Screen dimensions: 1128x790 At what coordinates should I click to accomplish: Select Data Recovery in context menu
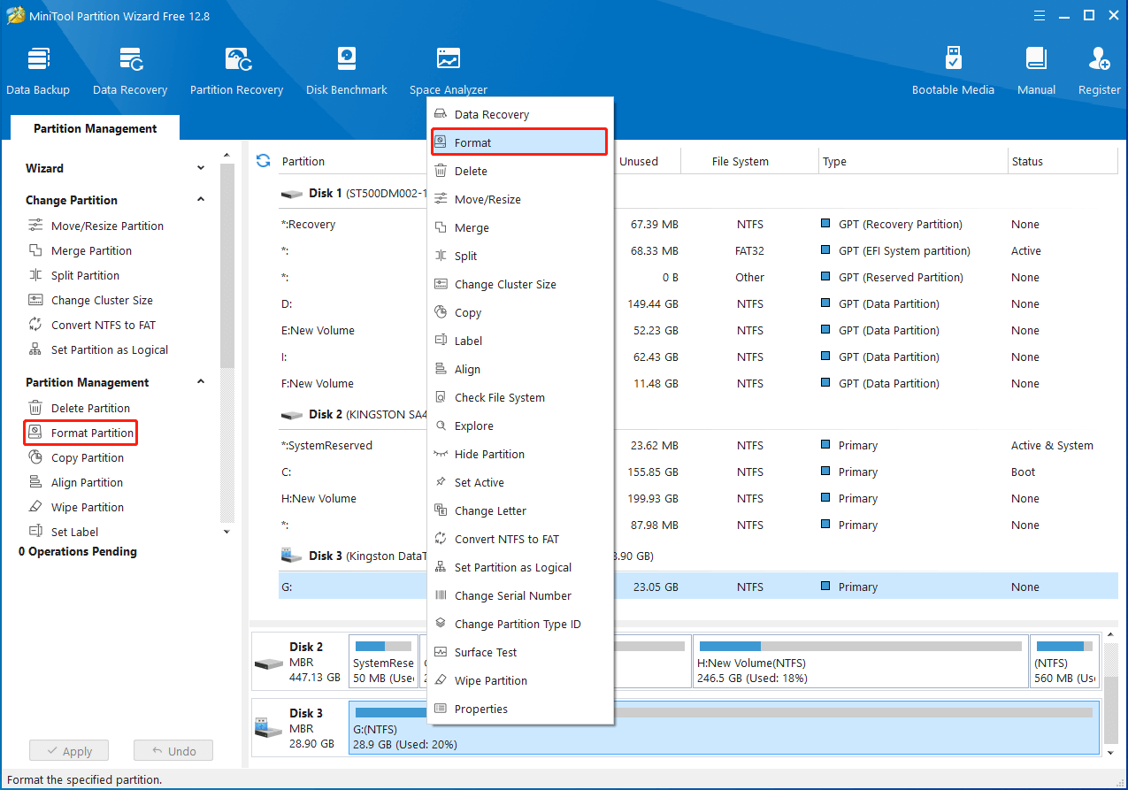coord(520,114)
